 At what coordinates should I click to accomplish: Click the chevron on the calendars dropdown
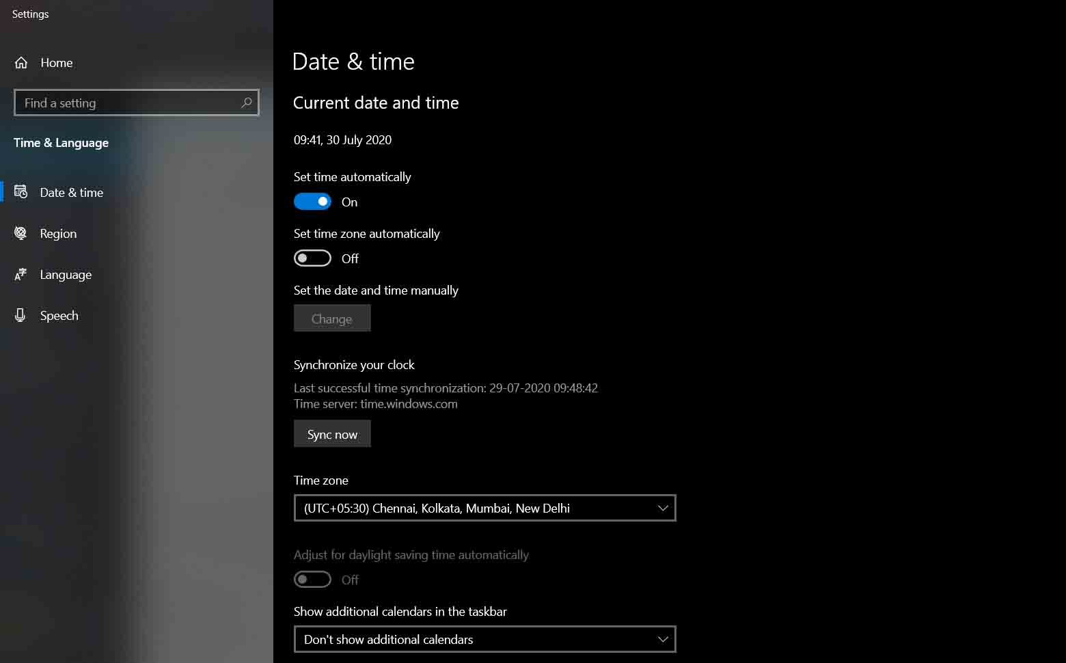coord(661,639)
